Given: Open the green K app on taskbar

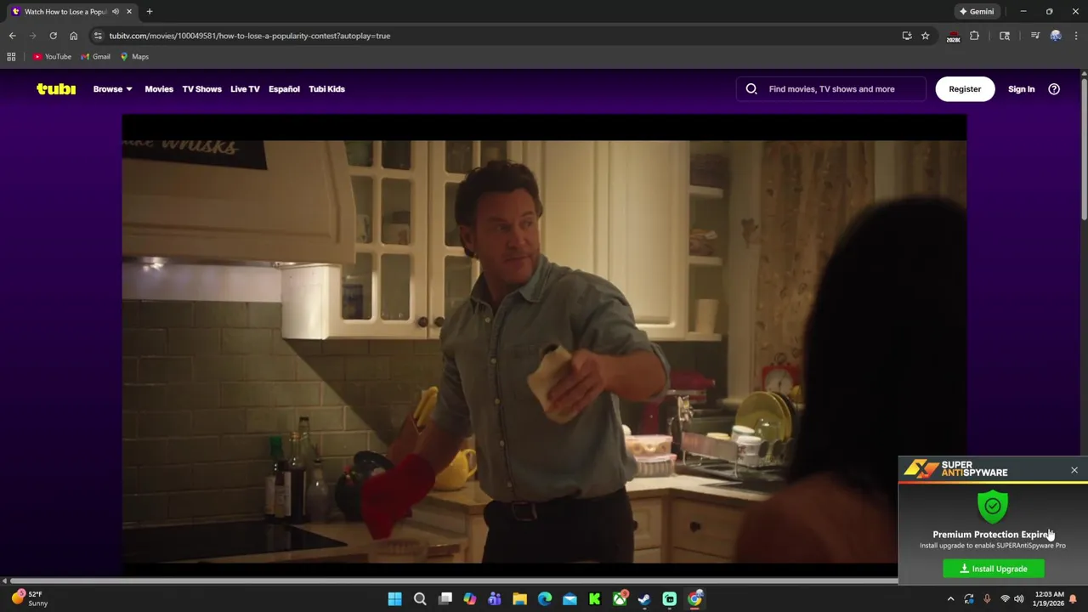Looking at the screenshot, I should coord(595,599).
